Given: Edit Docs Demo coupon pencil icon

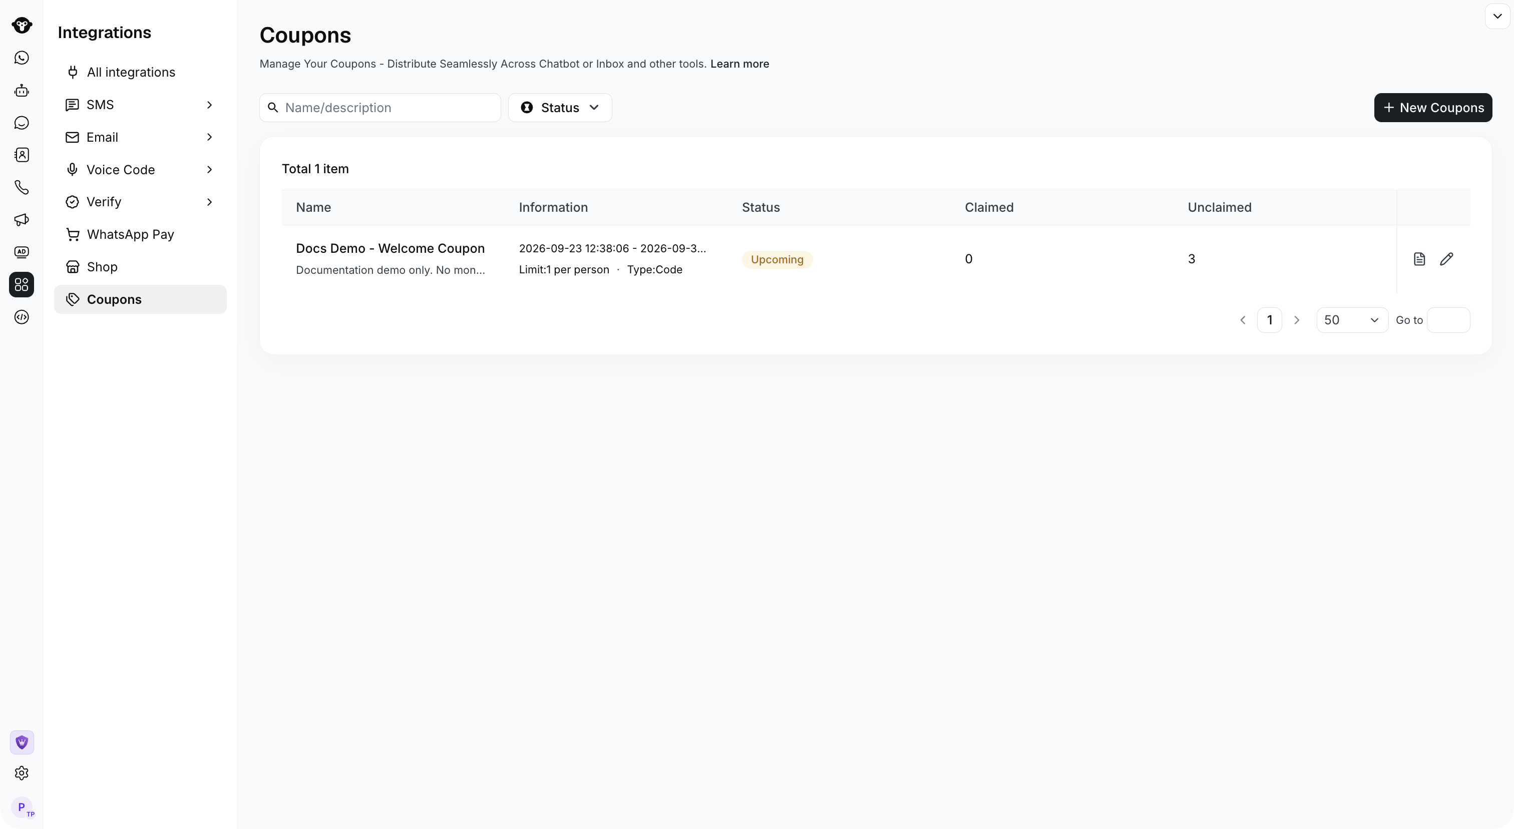Looking at the screenshot, I should (x=1447, y=259).
